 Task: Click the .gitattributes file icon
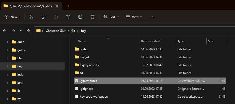[76, 81]
